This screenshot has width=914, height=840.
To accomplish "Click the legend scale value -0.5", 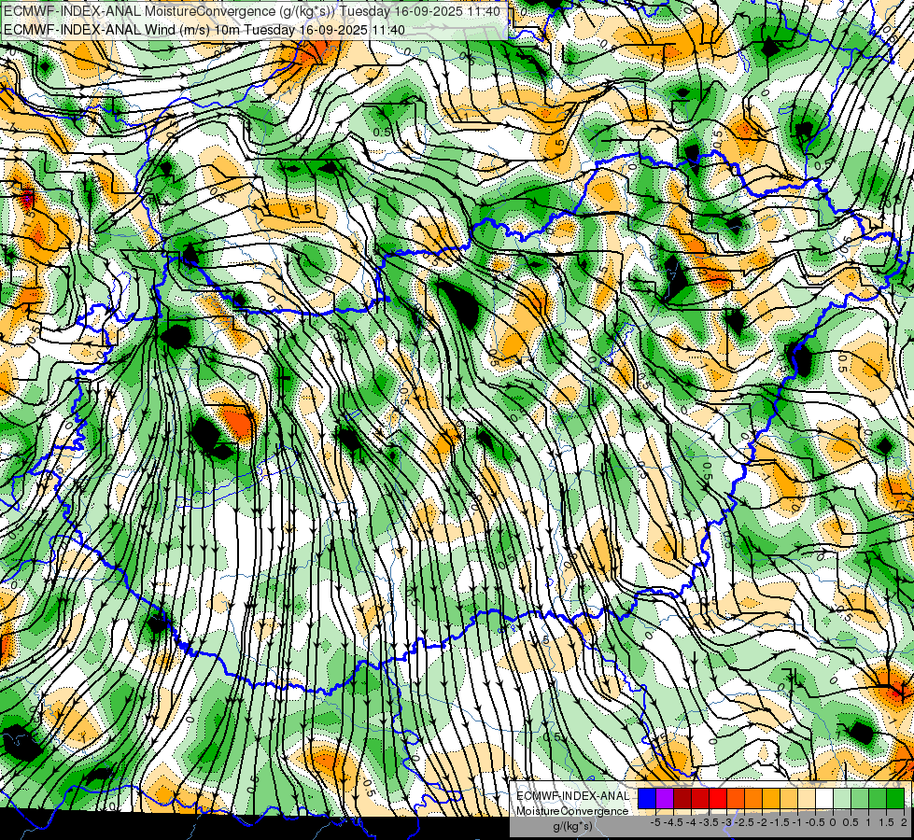I will point(815,822).
